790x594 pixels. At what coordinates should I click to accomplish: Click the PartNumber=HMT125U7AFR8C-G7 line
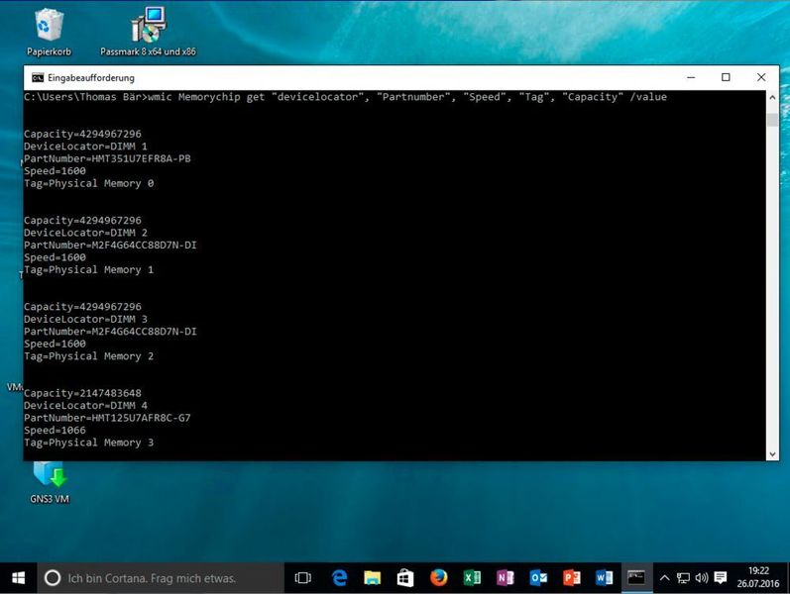(x=107, y=418)
